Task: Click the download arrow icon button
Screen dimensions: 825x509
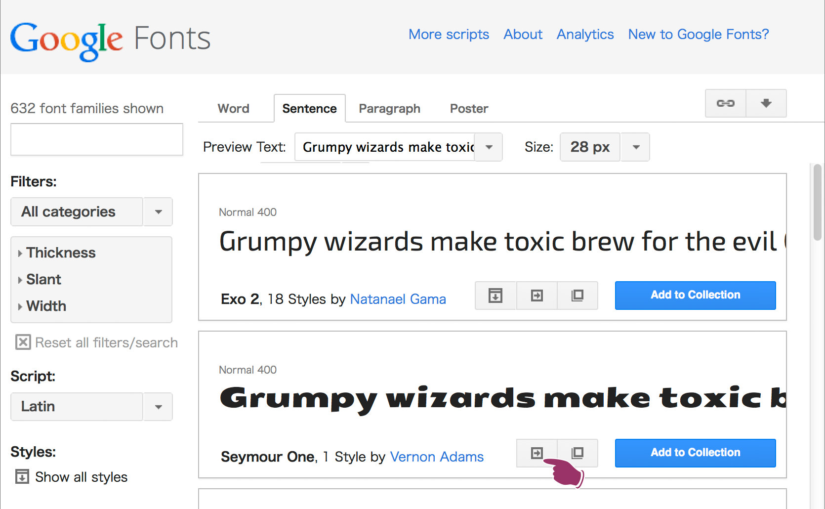Action: pos(766,103)
